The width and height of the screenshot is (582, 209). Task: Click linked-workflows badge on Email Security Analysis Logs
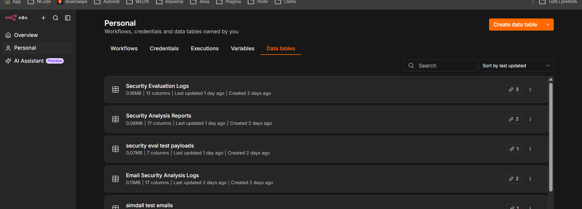coord(514,179)
